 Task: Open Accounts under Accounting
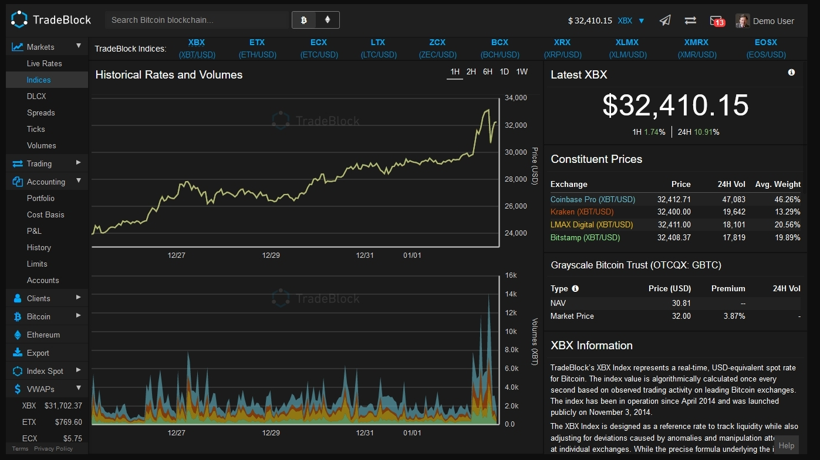pos(43,280)
